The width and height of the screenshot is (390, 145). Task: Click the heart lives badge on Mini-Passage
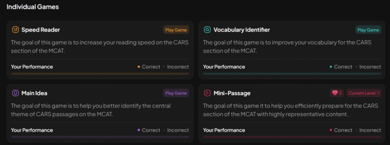point(337,93)
